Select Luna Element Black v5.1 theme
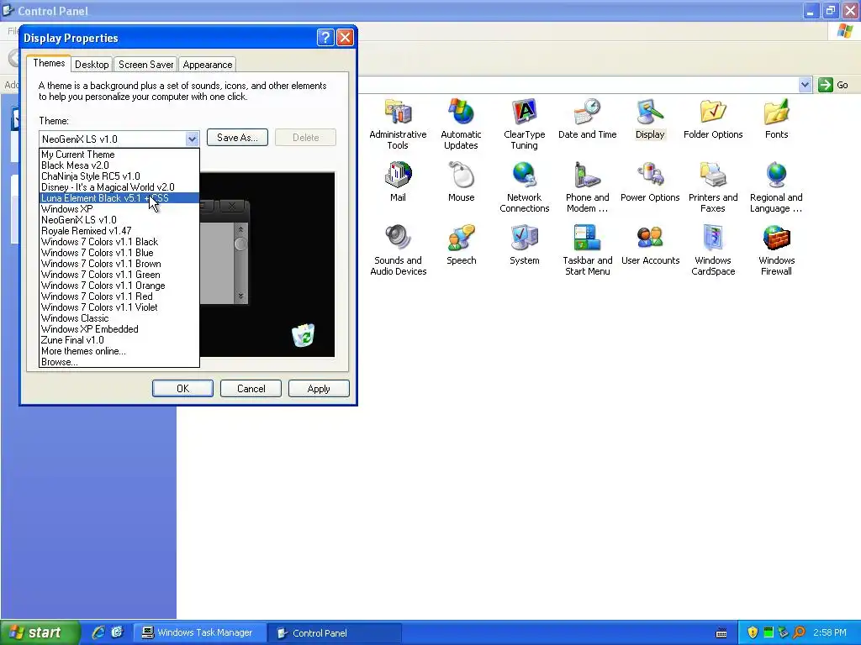The image size is (861, 645). pos(119,198)
